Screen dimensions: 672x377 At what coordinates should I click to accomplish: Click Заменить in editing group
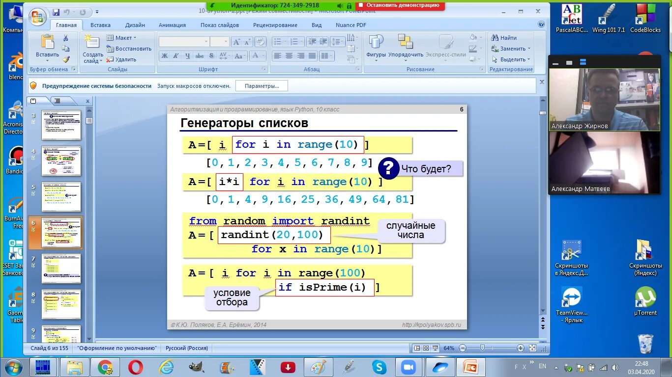(511, 49)
